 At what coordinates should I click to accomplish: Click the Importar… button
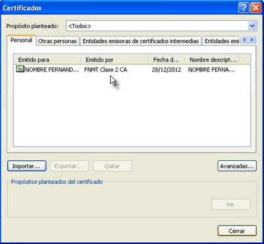(27, 166)
